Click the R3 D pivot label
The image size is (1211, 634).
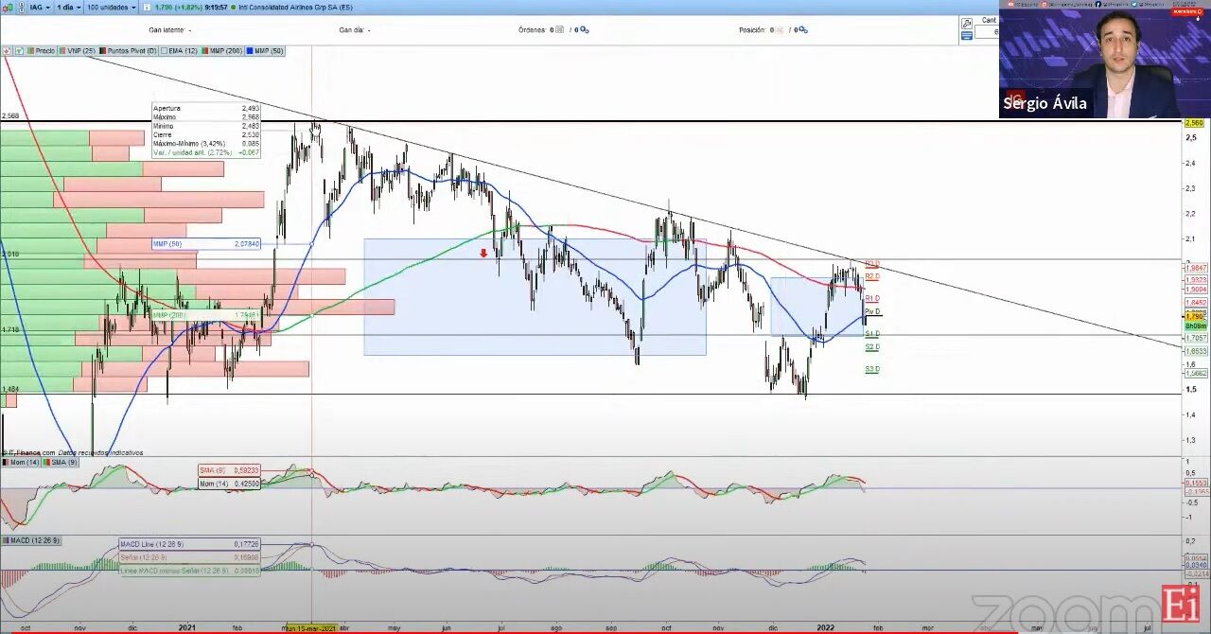872,264
